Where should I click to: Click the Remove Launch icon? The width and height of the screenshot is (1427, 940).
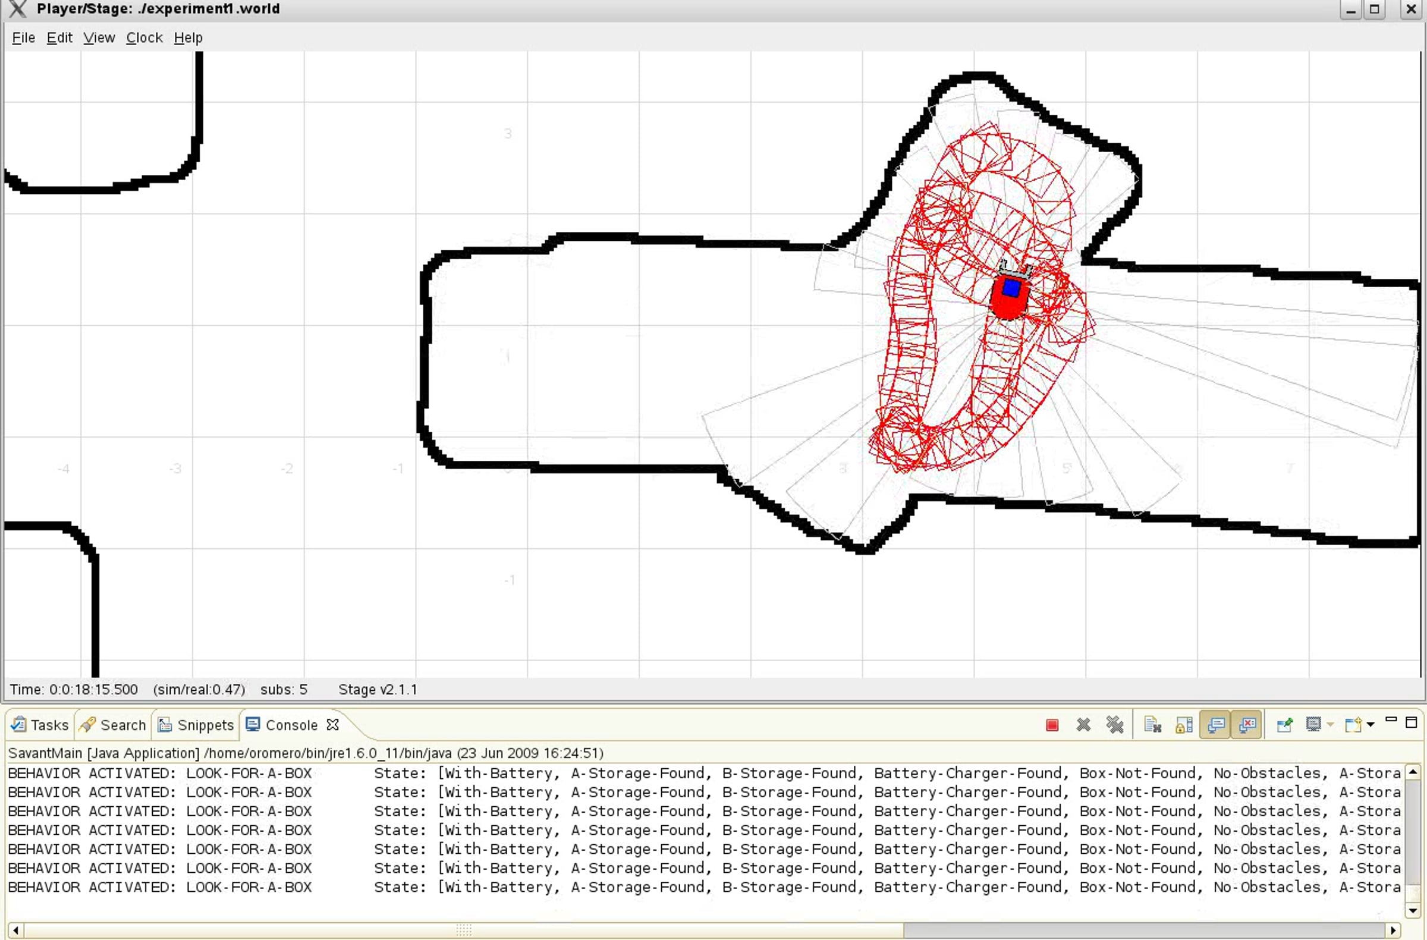click(1083, 725)
